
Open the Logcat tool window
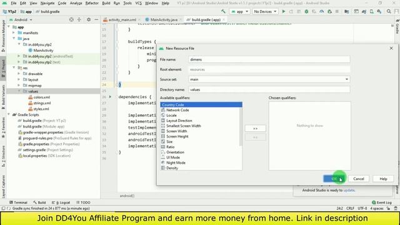[x=61, y=202]
